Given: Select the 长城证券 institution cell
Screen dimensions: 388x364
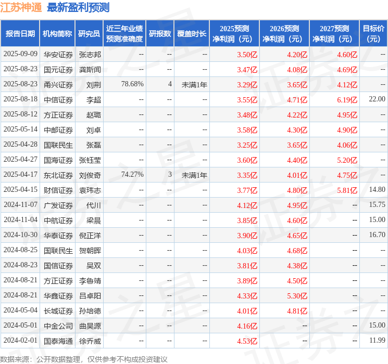Looking at the screenshot, I should (58, 311).
